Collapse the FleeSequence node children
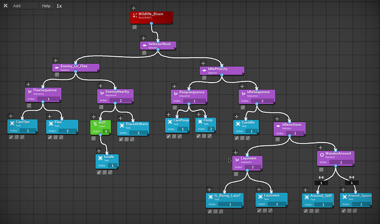Image resolution: width=380 pixels, height=224 pixels. pos(29,106)
